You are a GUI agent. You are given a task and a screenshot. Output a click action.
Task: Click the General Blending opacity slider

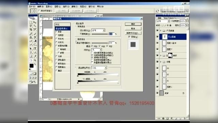point(100,34)
